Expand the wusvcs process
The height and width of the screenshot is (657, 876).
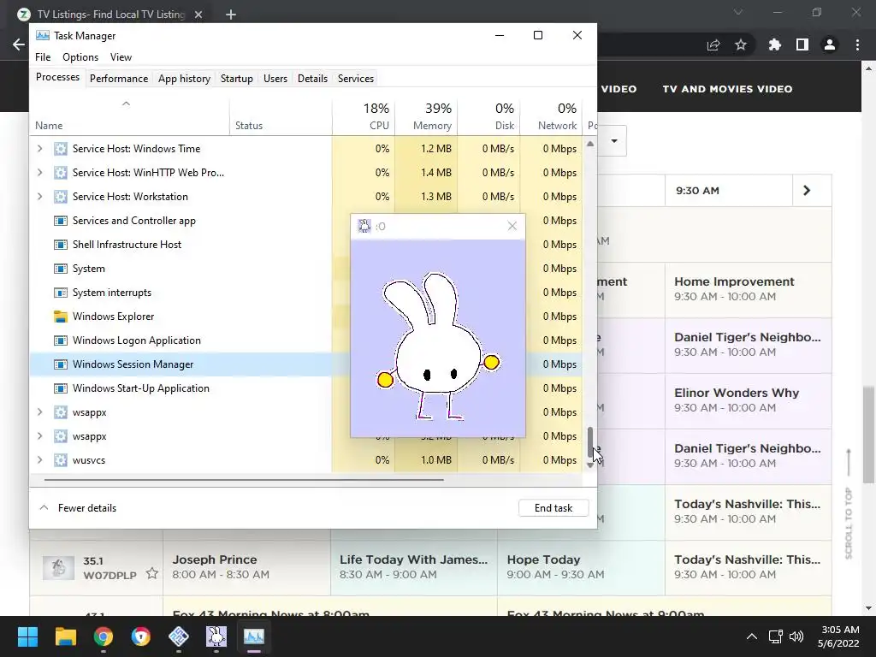click(x=39, y=460)
